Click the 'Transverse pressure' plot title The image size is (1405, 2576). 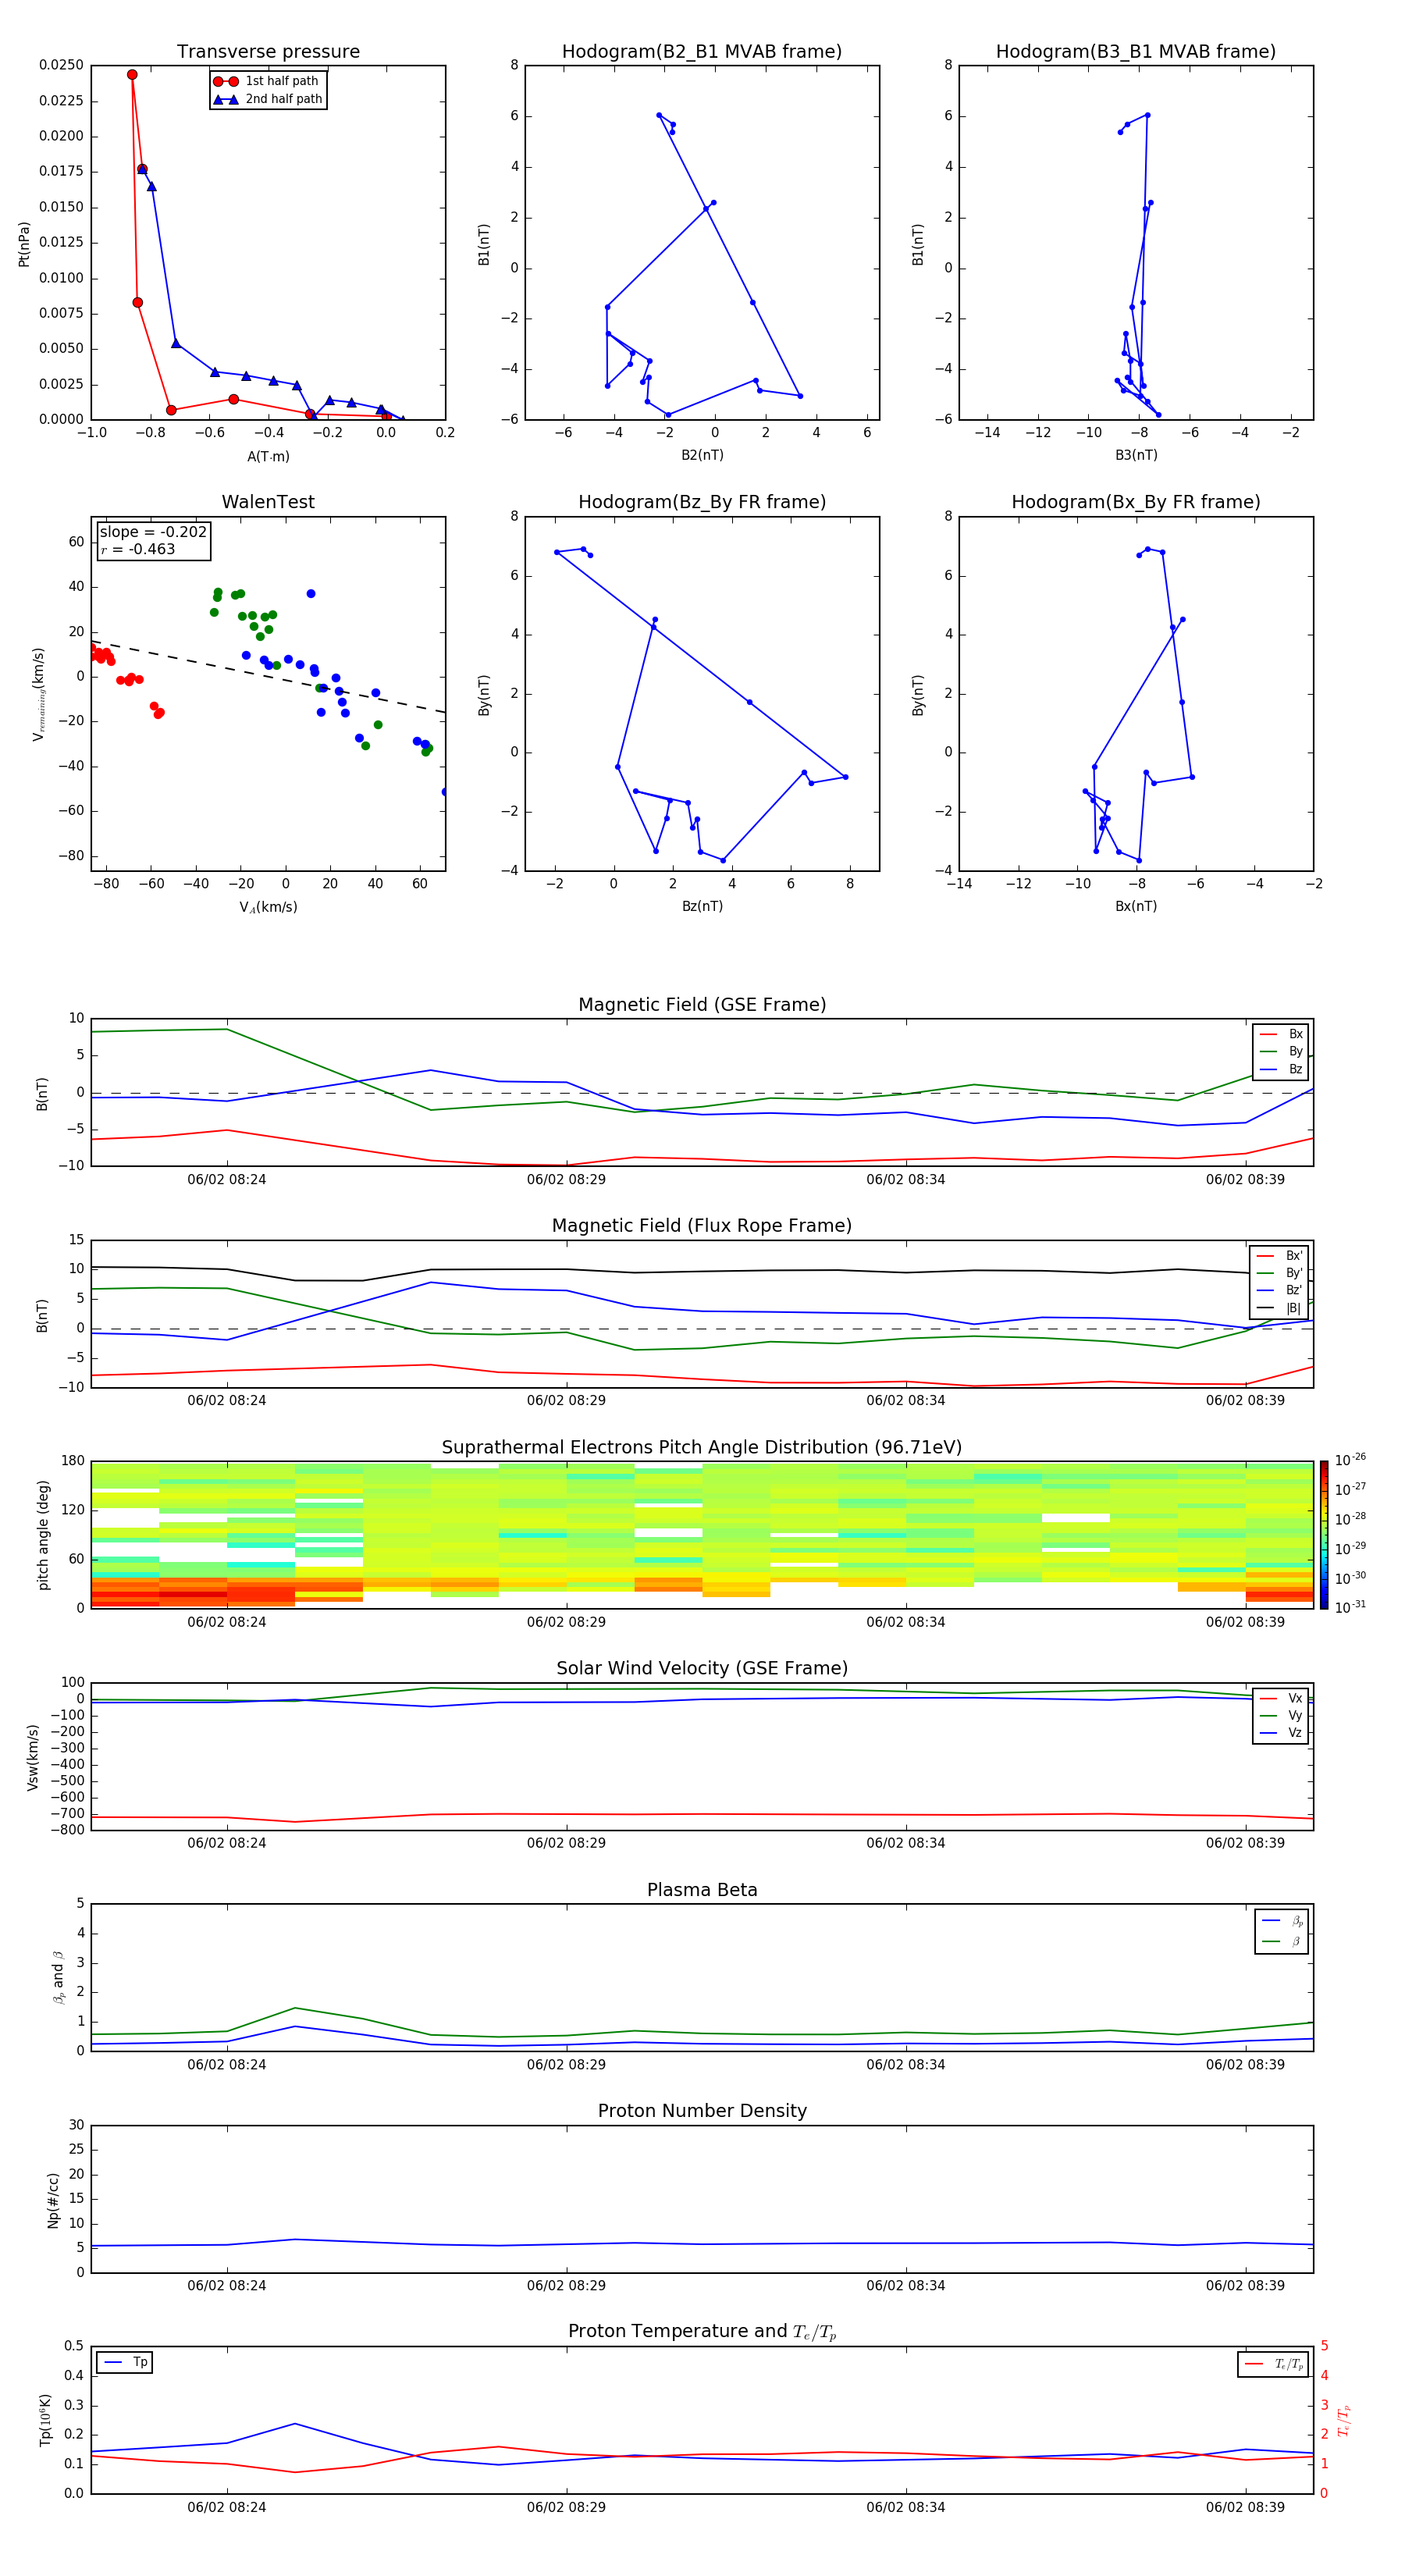point(268,52)
